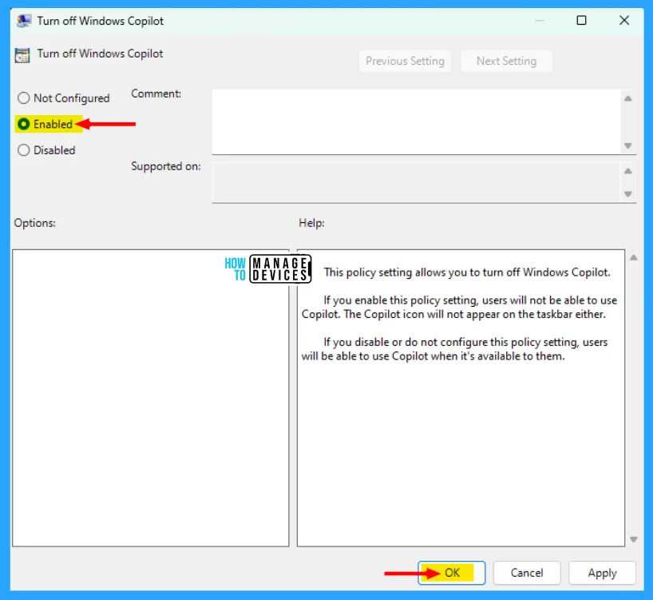Click the policy setting icon beside the heading
This screenshot has height=600, width=653.
pyautogui.click(x=22, y=54)
